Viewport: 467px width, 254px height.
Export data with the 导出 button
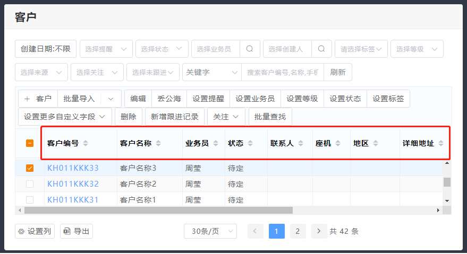[76, 231]
